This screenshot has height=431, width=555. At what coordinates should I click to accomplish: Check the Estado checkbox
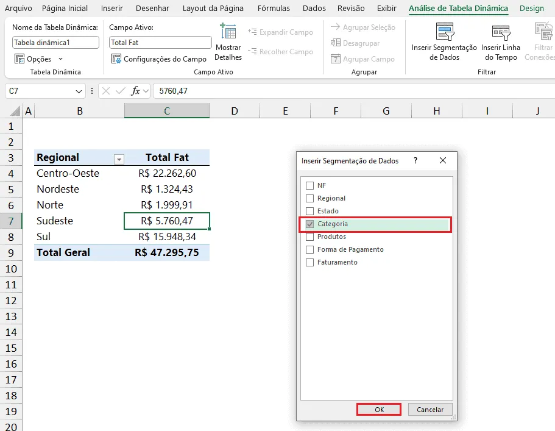point(309,211)
